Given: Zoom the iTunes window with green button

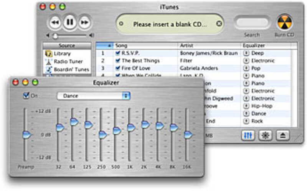Looking at the screenshot, I should tap(62, 7).
